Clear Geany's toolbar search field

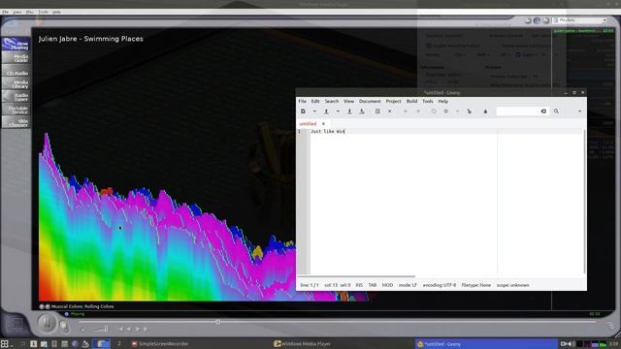pyautogui.click(x=543, y=111)
